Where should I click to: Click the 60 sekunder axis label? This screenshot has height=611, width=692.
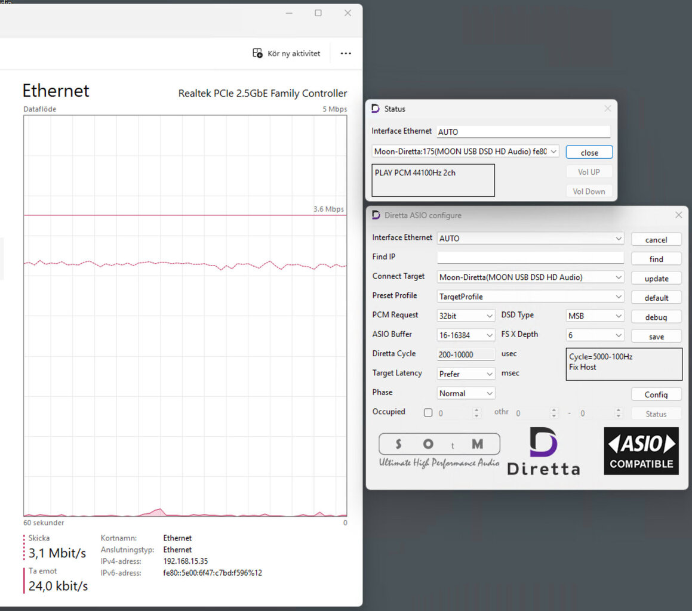coord(44,523)
